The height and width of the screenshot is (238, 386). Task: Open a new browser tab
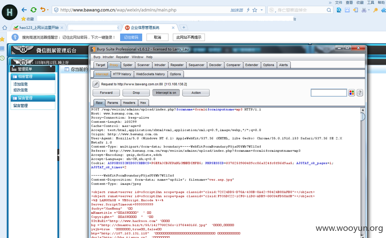tap(184, 28)
